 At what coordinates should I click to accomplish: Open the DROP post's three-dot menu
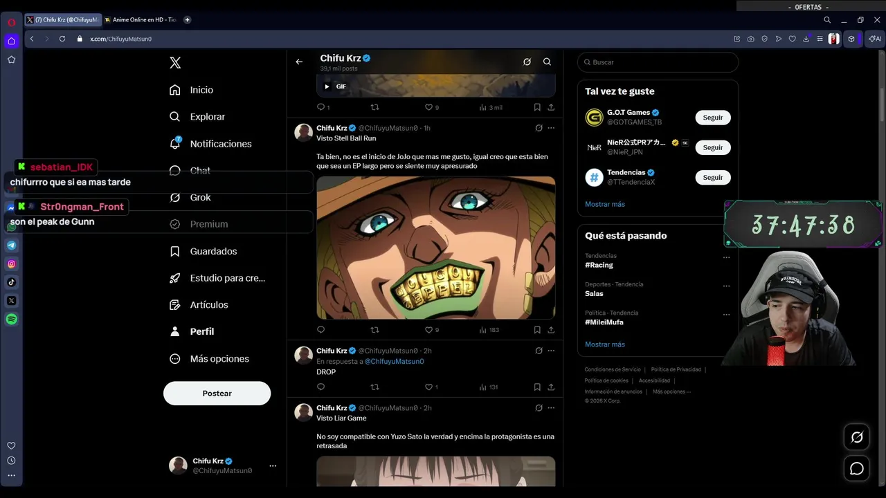click(551, 351)
